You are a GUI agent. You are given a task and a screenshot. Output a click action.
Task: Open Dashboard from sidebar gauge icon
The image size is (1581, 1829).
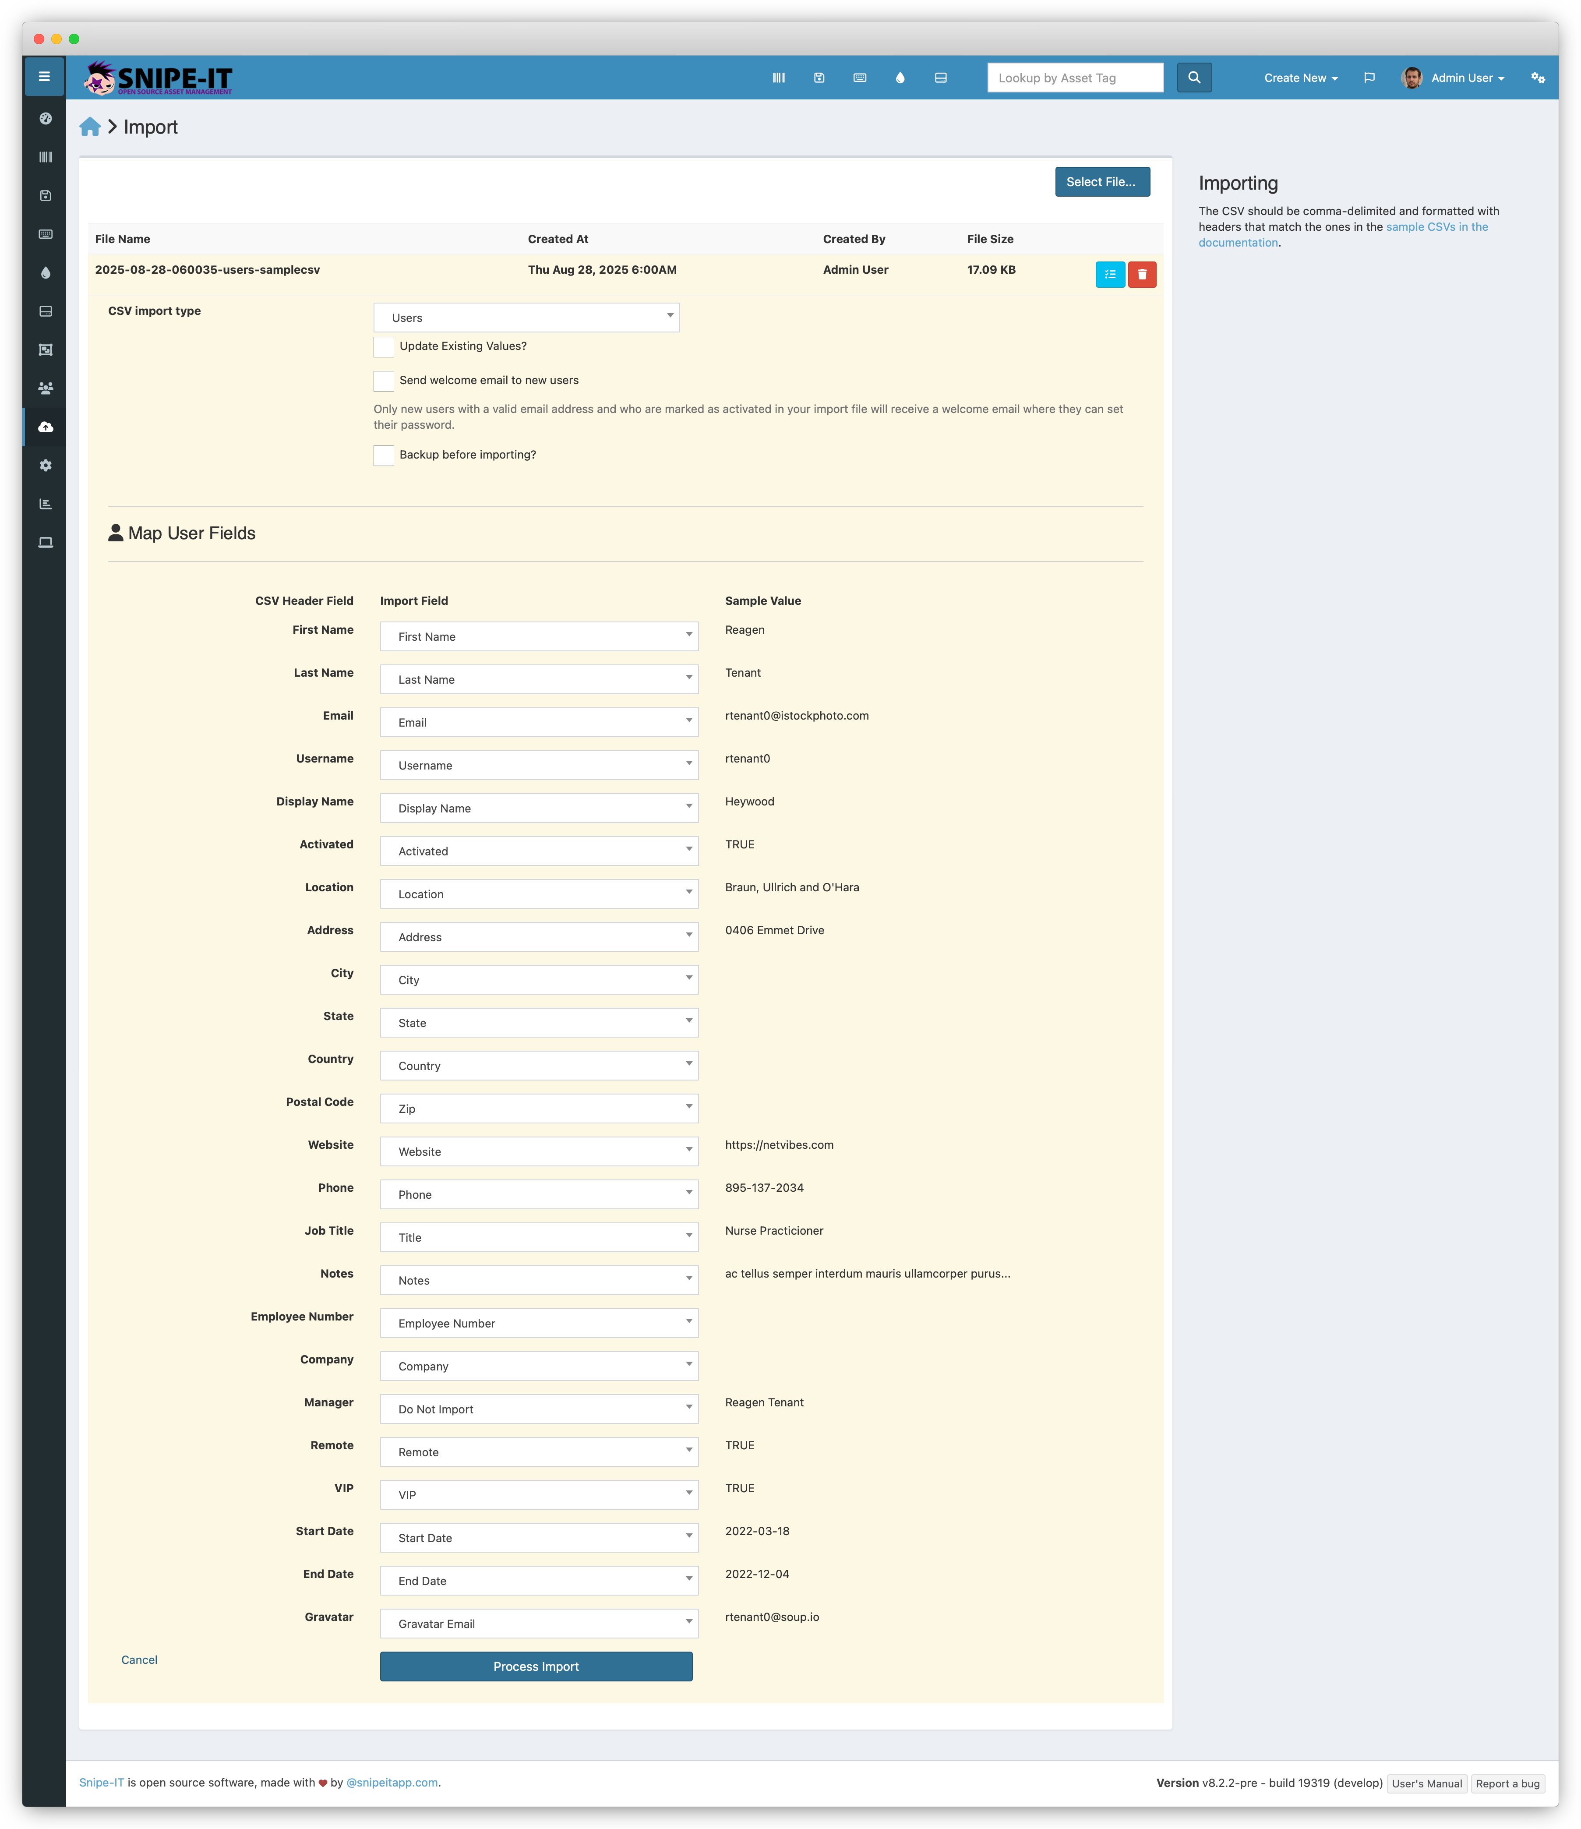point(46,118)
